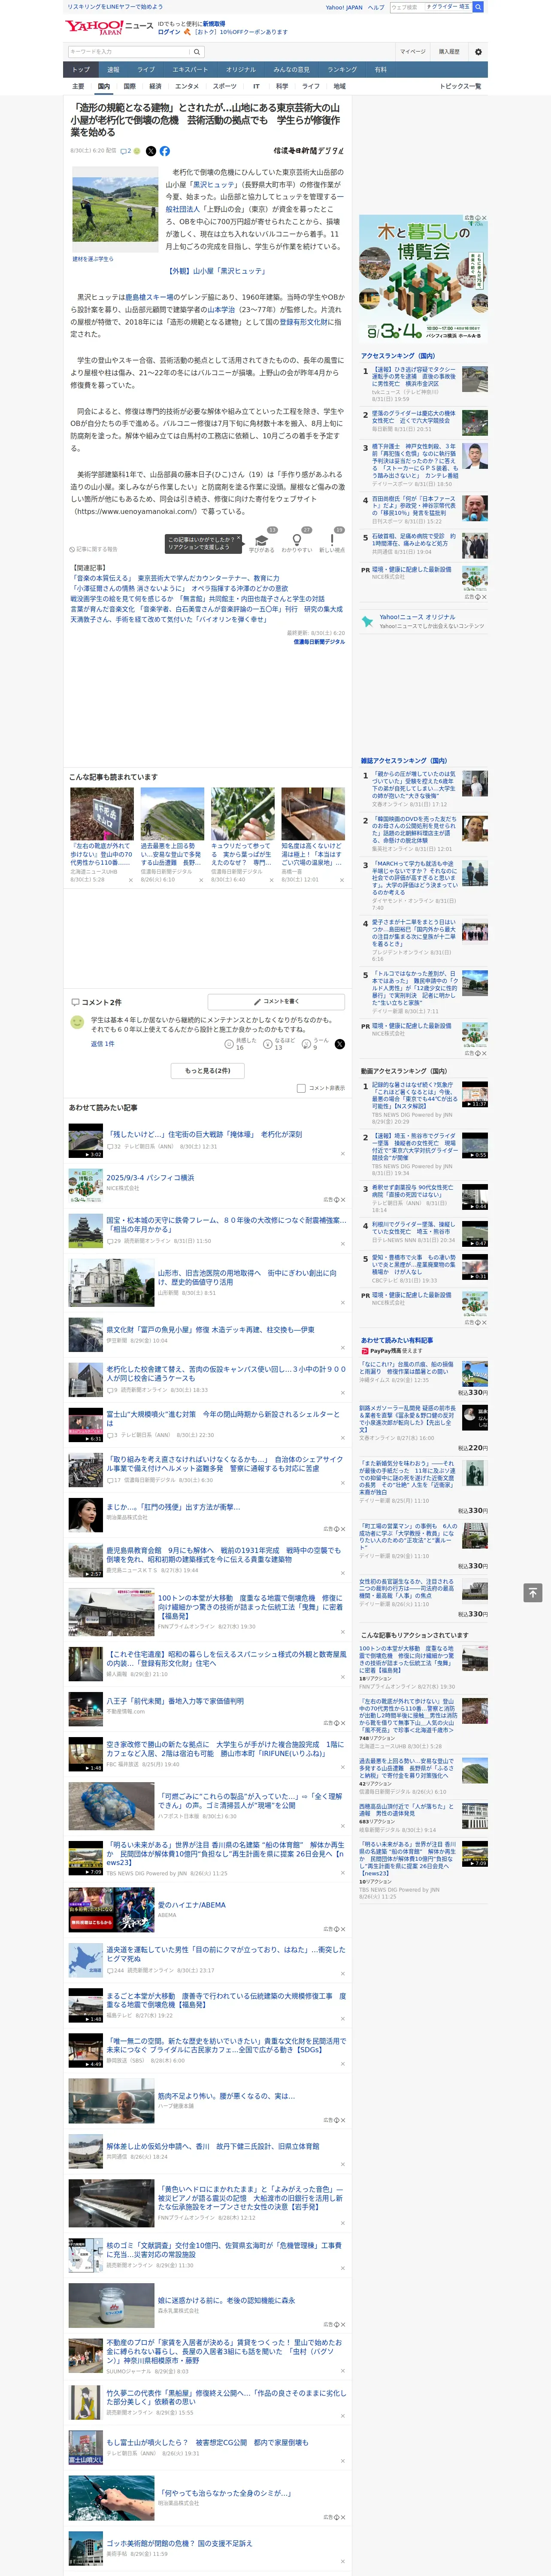Viewport: 551px width, 2576px height.
Task: React with わかりやすい lightbulb icon
Action: (x=297, y=541)
